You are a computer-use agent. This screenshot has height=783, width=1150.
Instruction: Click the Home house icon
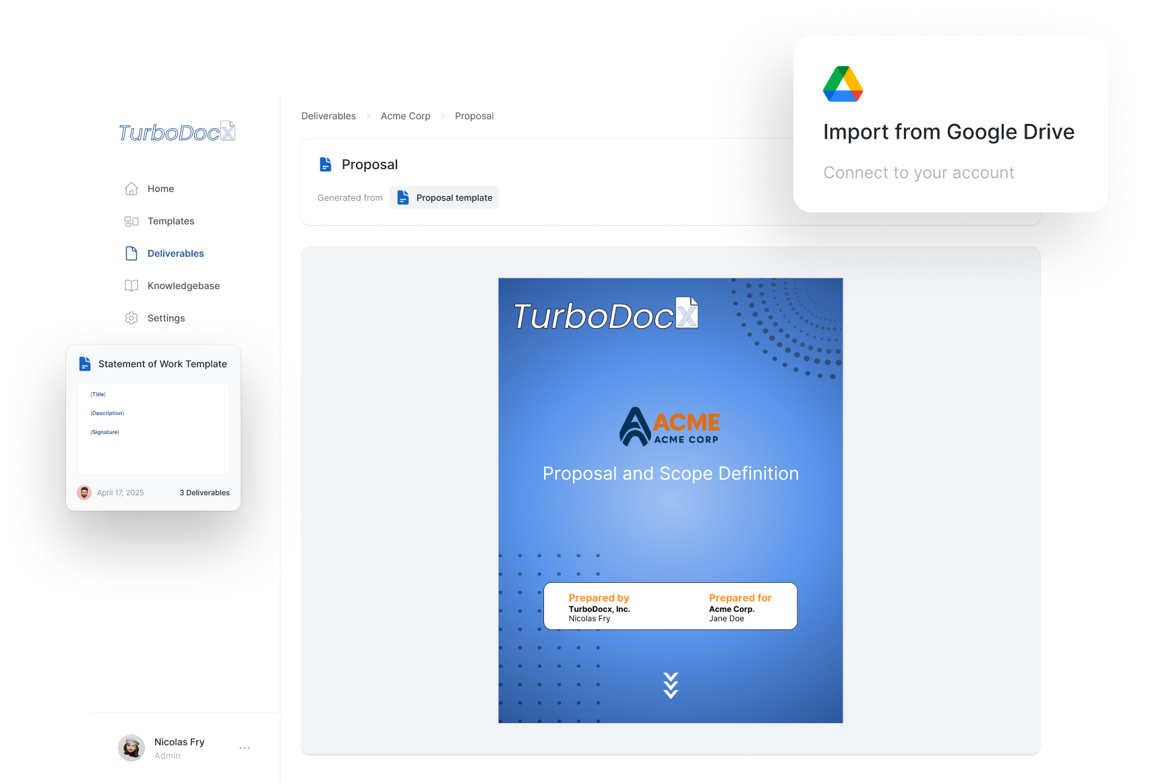click(x=131, y=189)
